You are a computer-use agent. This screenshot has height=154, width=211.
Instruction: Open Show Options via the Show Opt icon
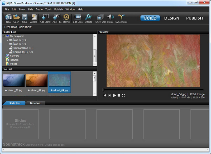tap(100, 17)
